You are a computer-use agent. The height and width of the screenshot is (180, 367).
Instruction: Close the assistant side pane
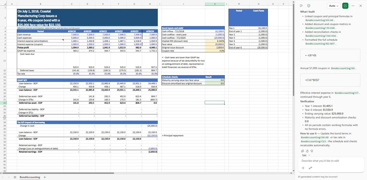tap(360, 6)
